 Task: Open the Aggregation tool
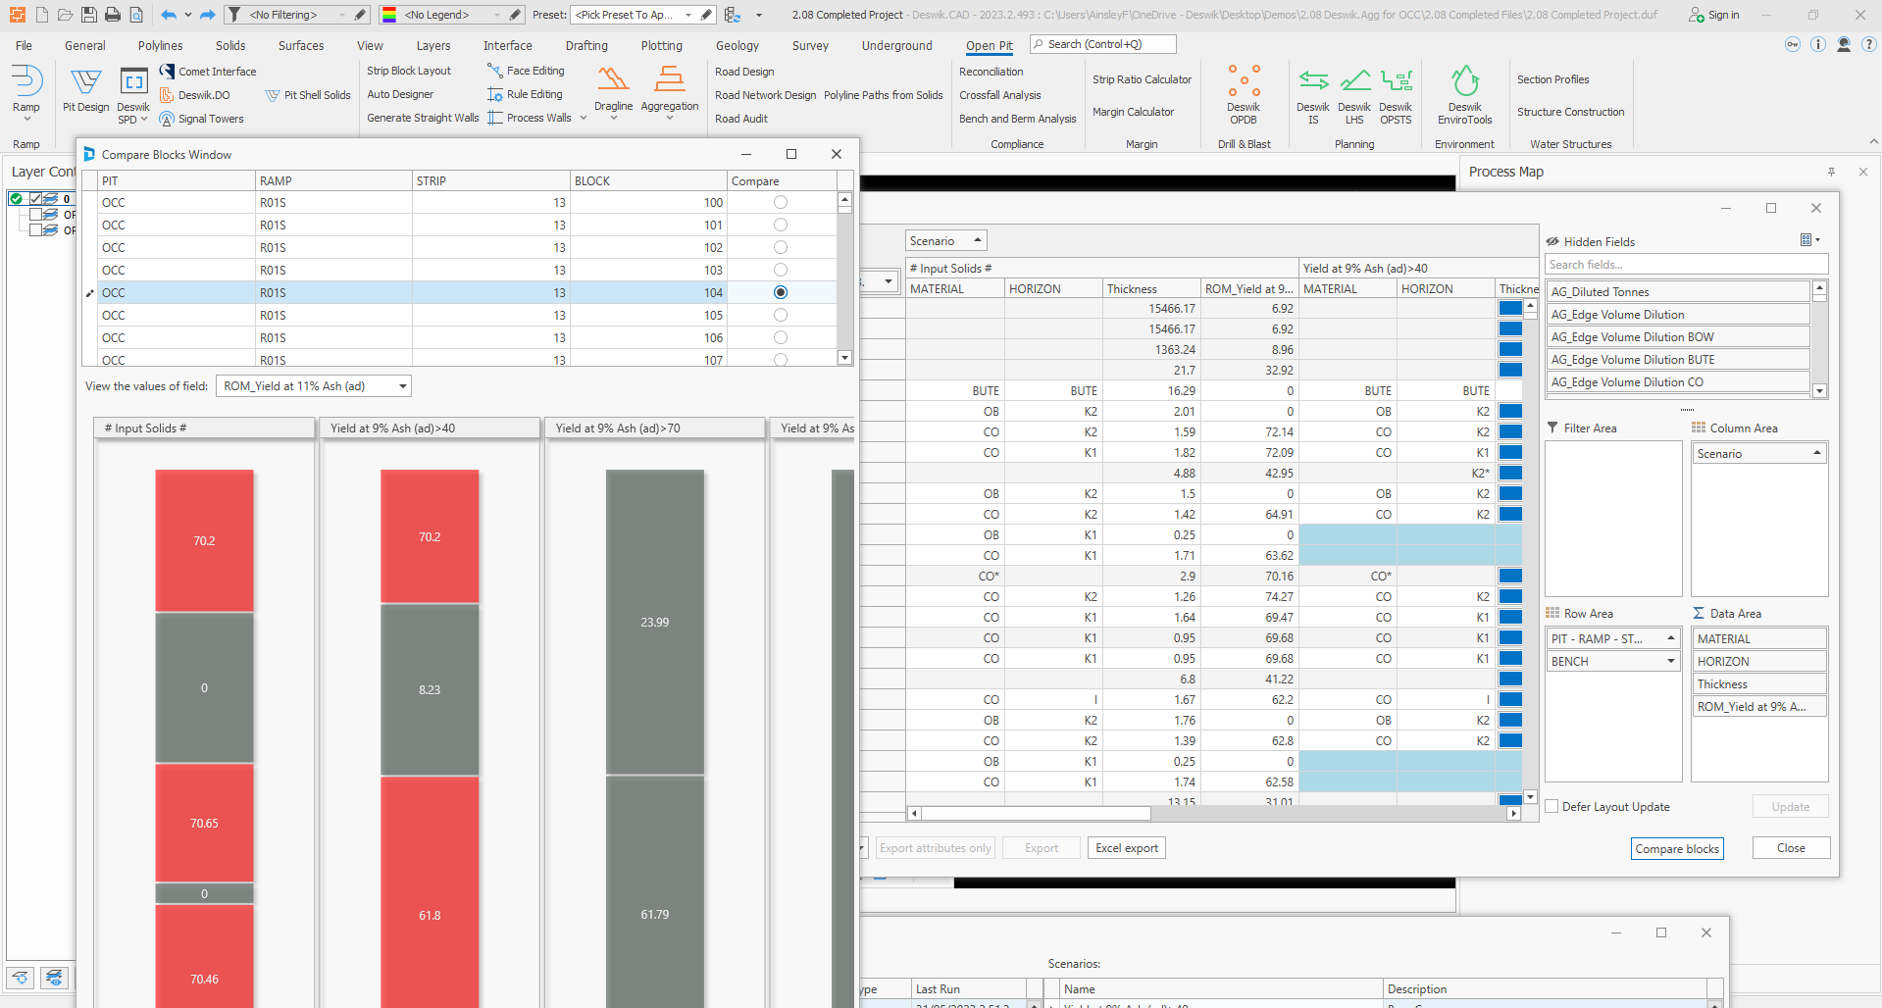point(670,90)
